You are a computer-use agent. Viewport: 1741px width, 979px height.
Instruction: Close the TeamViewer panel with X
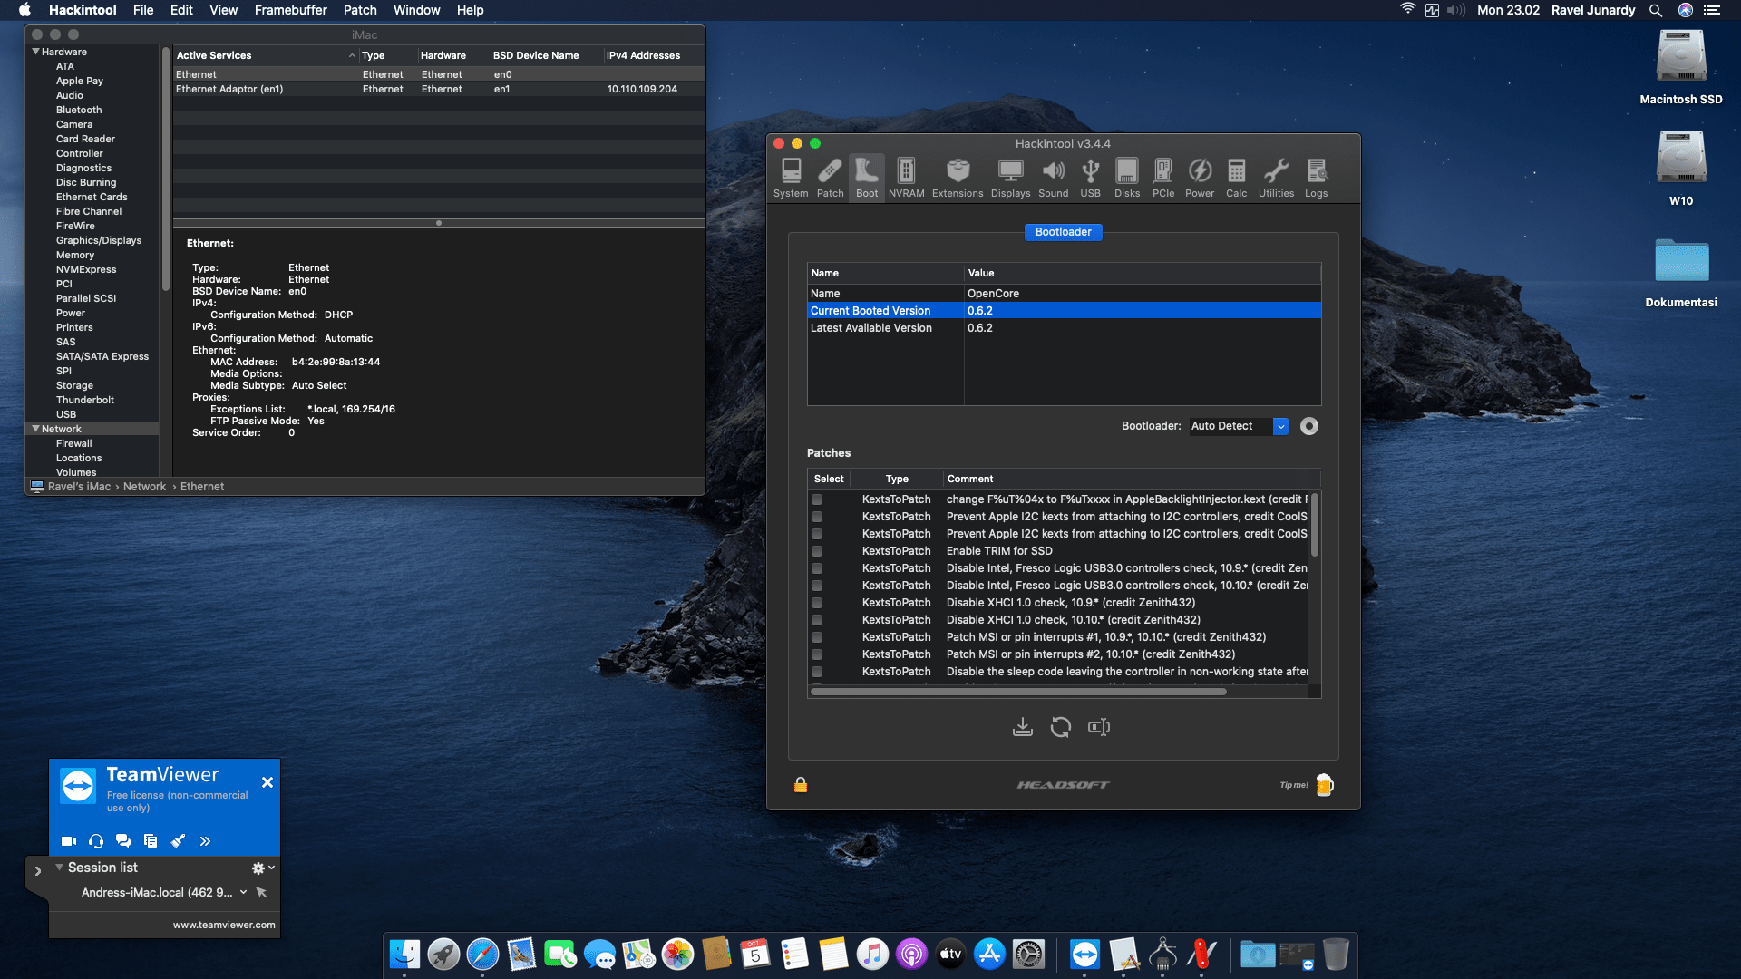(x=267, y=782)
